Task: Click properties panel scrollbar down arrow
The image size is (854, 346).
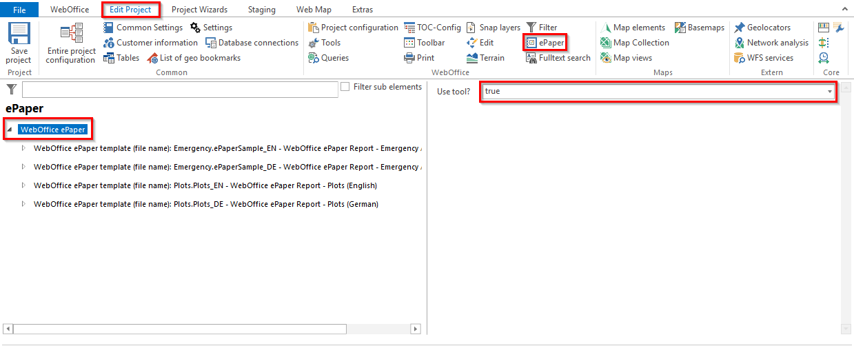Action: pyautogui.click(x=846, y=329)
